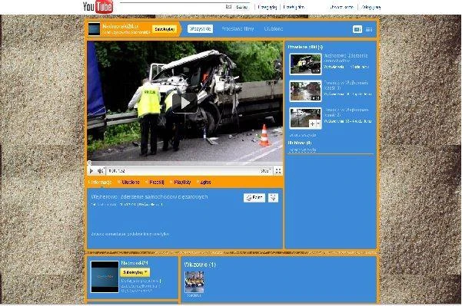Open the Przeglądaj link in the header
Image resolution: width=462 pixels, height=306 pixels.
tap(267, 7)
